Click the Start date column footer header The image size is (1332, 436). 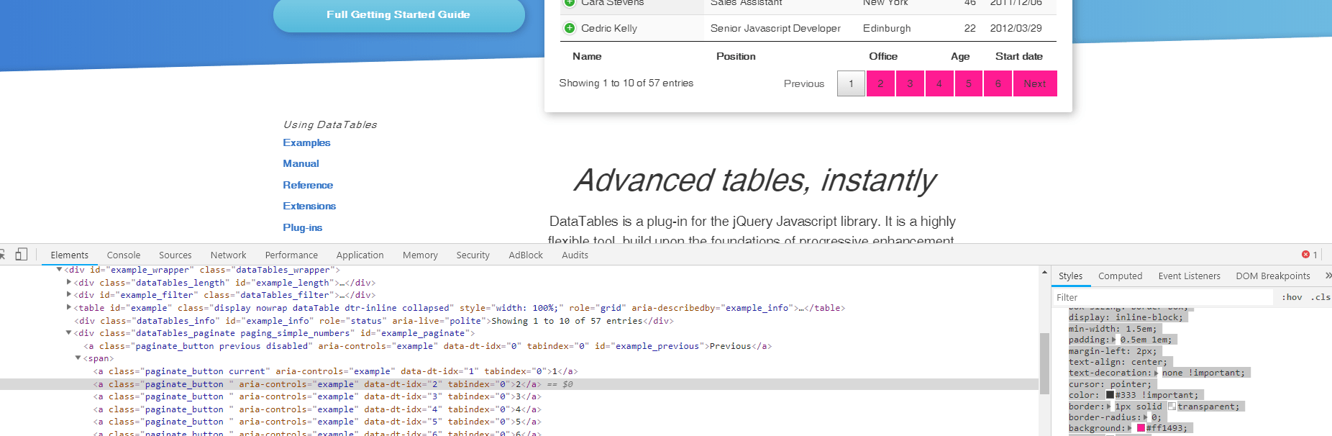coord(1019,56)
